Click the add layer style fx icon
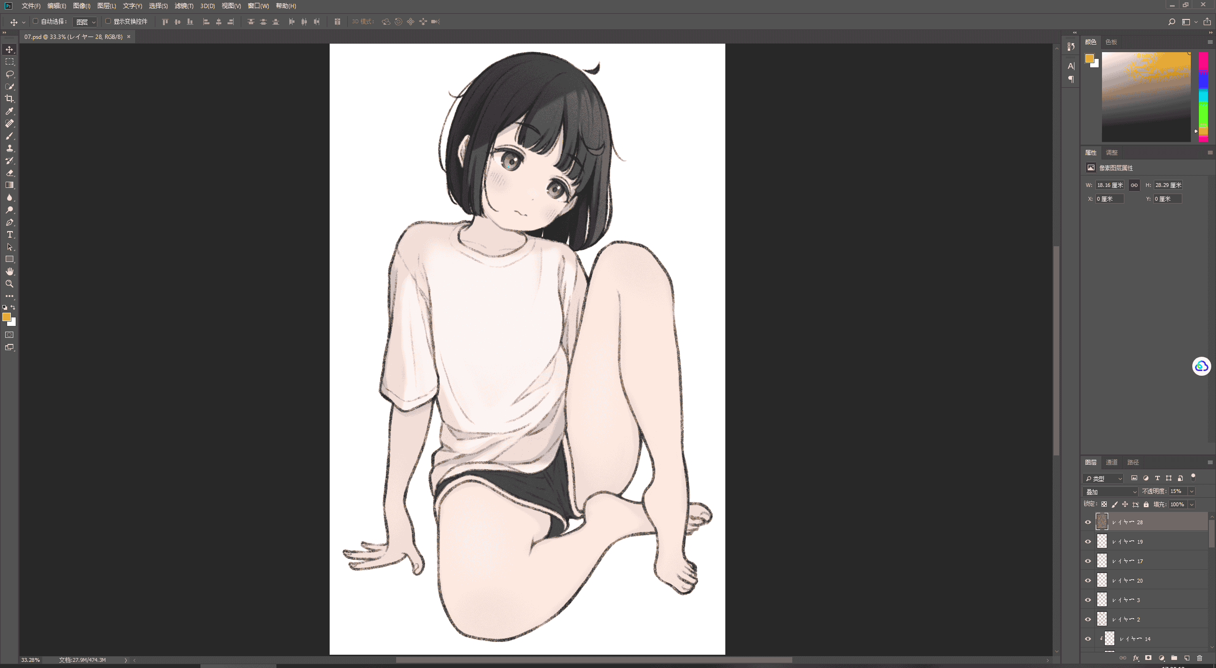 click(x=1136, y=658)
